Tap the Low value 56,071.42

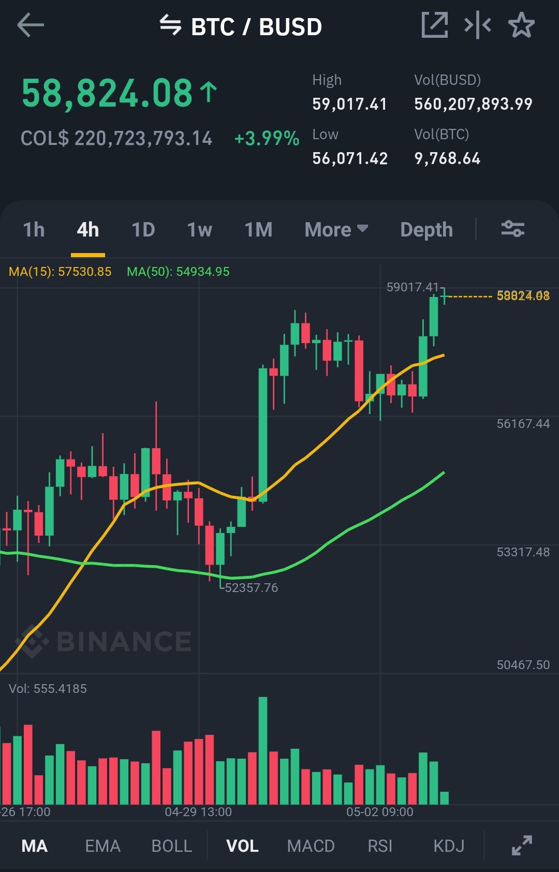click(x=350, y=158)
